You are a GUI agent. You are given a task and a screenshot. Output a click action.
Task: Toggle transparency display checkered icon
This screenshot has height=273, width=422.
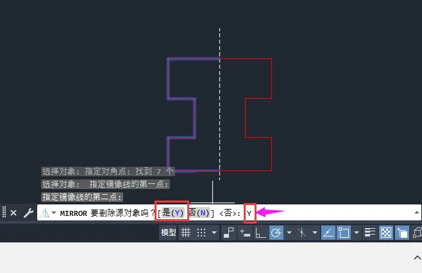(x=386, y=233)
